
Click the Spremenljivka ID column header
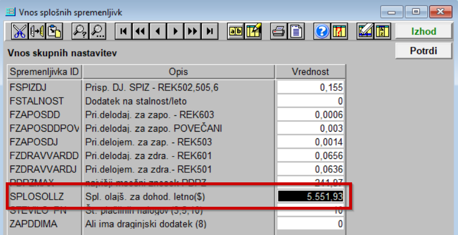pyautogui.click(x=44, y=72)
